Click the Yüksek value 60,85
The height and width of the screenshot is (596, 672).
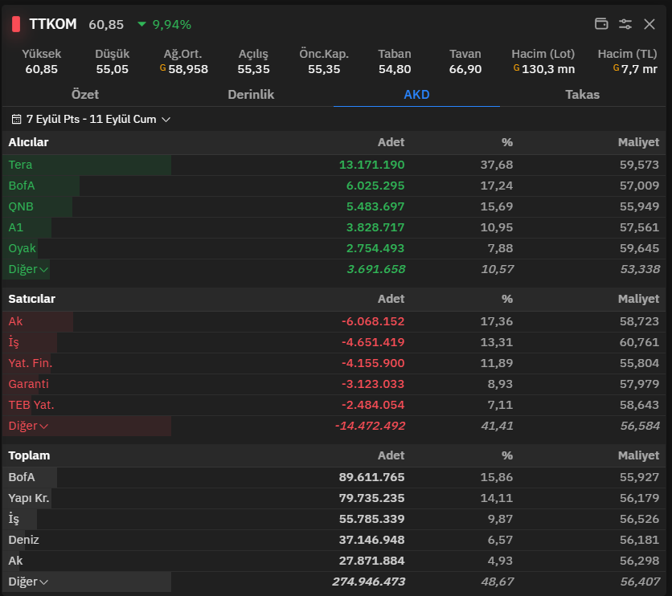(41, 69)
